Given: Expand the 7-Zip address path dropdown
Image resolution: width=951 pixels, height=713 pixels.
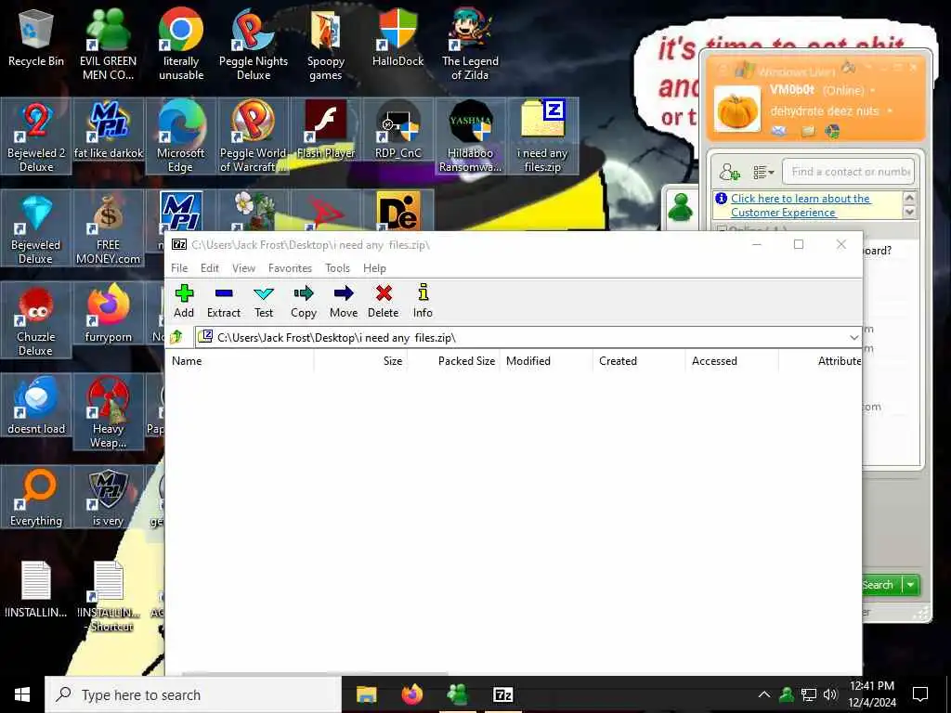Looking at the screenshot, I should point(853,338).
